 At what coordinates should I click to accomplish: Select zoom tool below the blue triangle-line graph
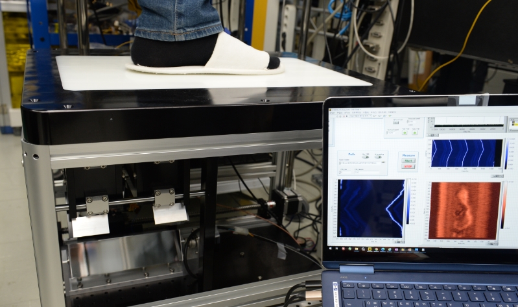(x=399, y=242)
